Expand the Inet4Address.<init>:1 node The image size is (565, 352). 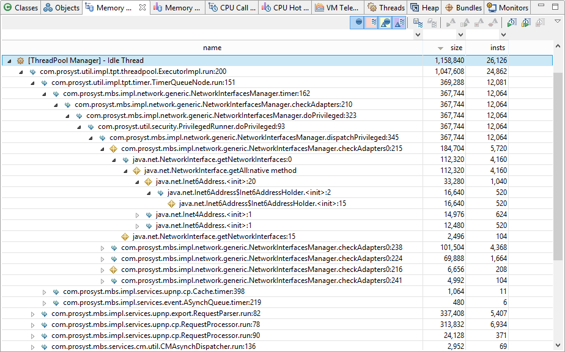click(138, 215)
